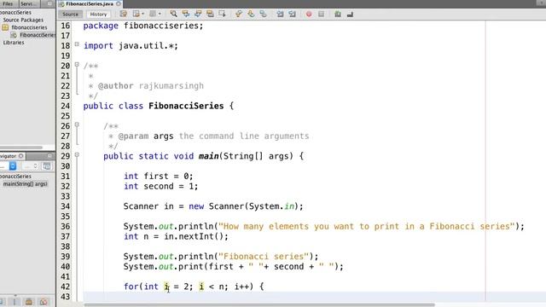Switch to the Source editor view
The height and width of the screenshot is (307, 546).
coord(70,14)
